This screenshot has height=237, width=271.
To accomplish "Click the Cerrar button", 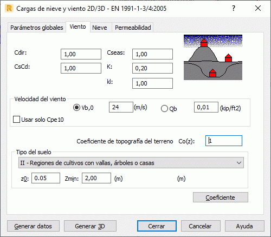I will pyautogui.click(x=157, y=226).
